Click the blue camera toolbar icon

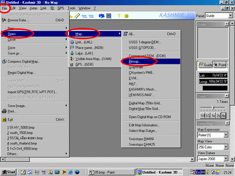tap(102, 16)
